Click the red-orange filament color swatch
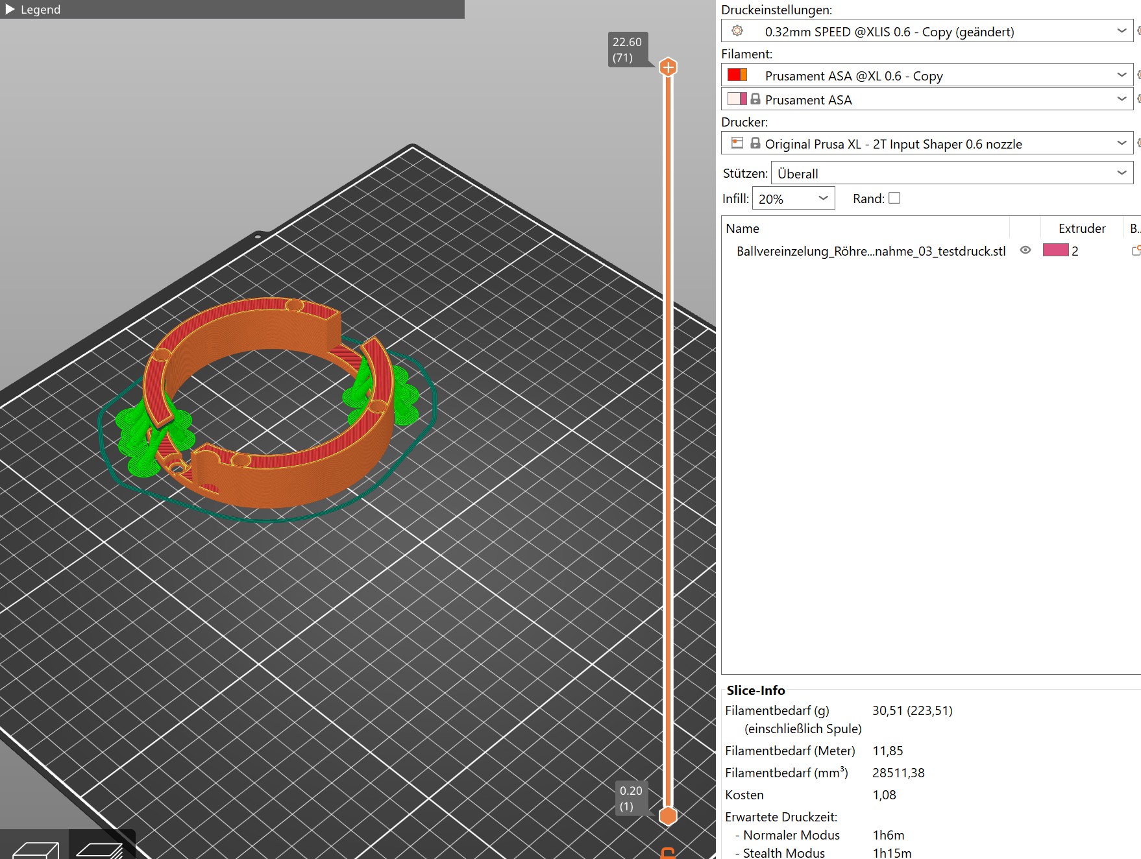The width and height of the screenshot is (1141, 859). [x=737, y=75]
